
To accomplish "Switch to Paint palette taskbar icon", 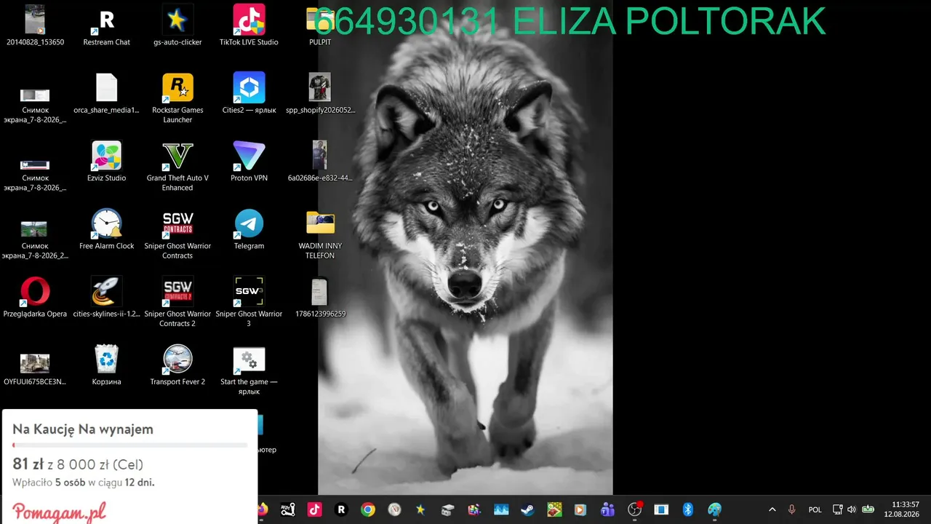I will [715, 509].
